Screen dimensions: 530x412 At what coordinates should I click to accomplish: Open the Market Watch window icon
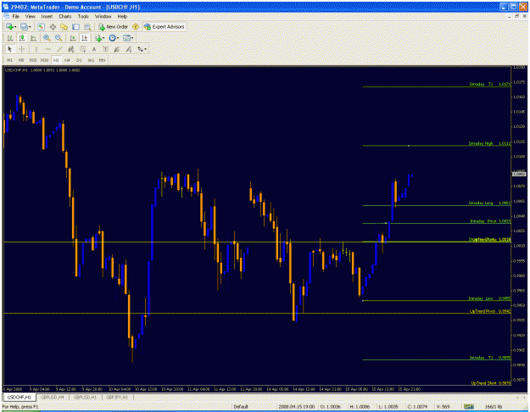click(x=42, y=26)
